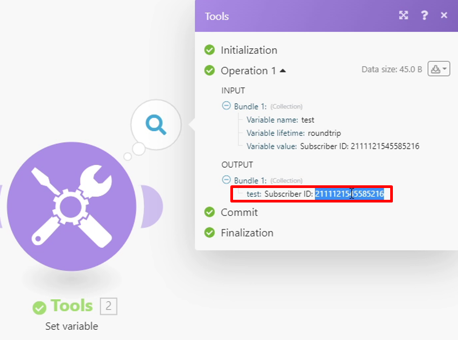
Task: Click the green checkmark beside Initialization
Action: [210, 50]
